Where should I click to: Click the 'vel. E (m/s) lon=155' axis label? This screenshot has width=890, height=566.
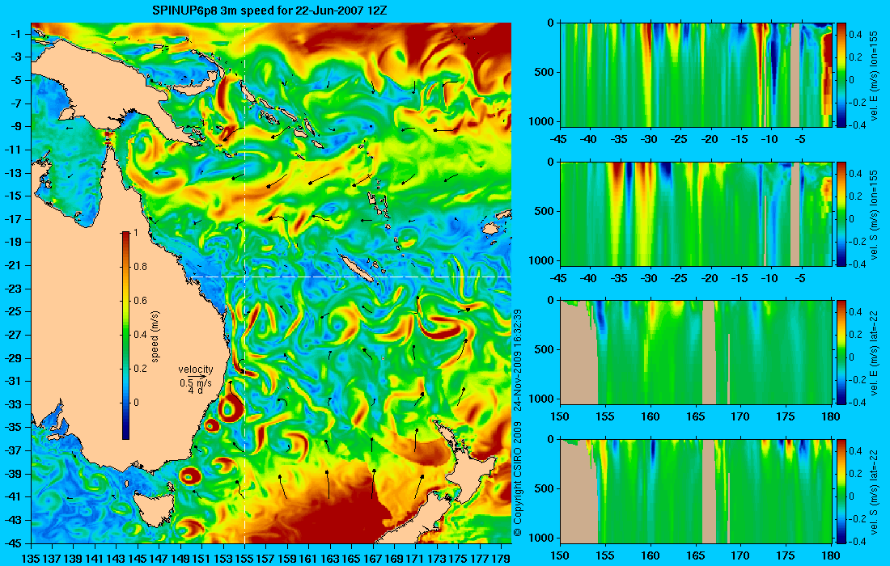coord(874,75)
